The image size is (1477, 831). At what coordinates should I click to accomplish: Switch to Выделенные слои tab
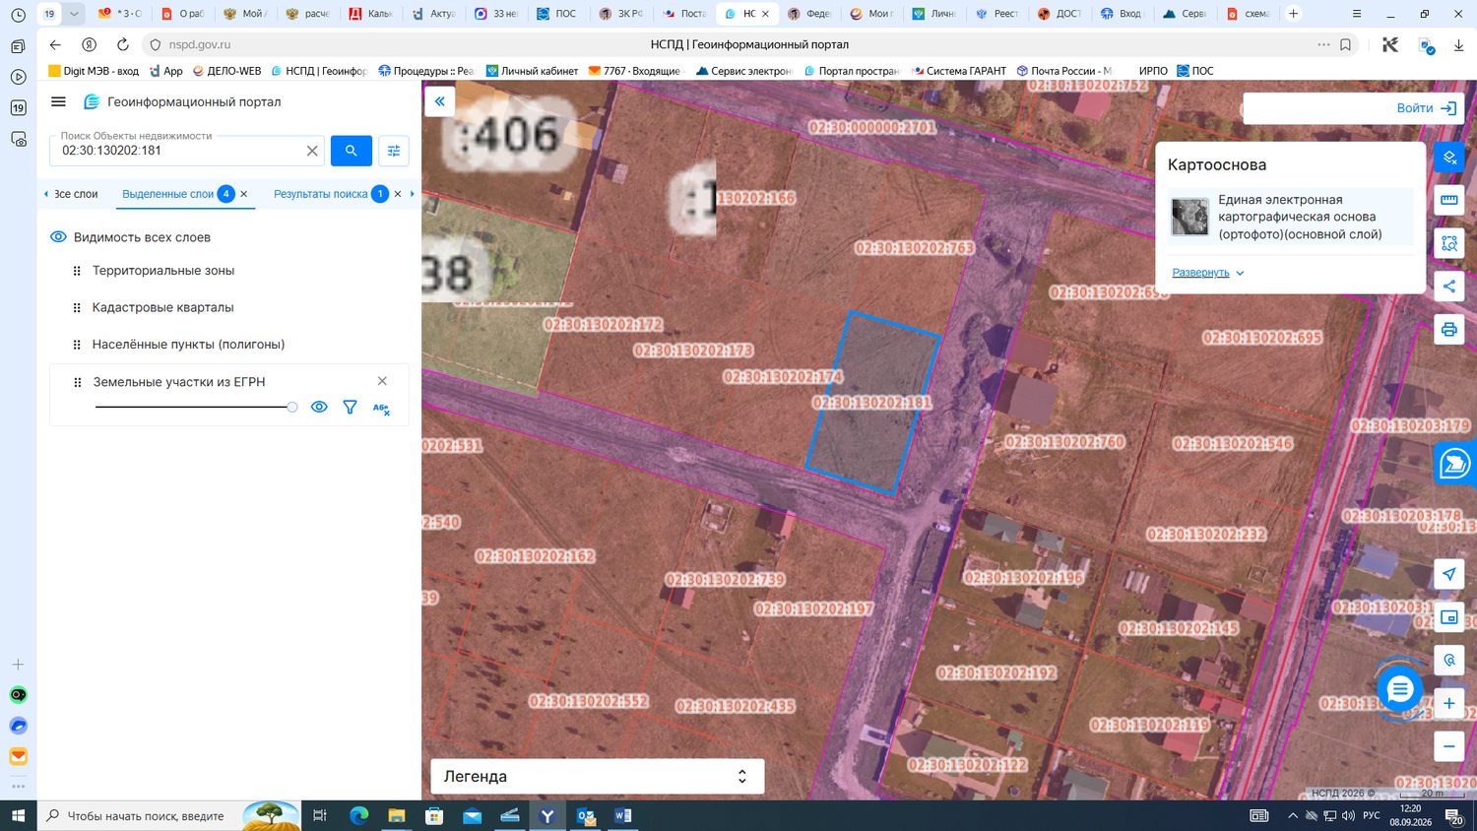(168, 194)
